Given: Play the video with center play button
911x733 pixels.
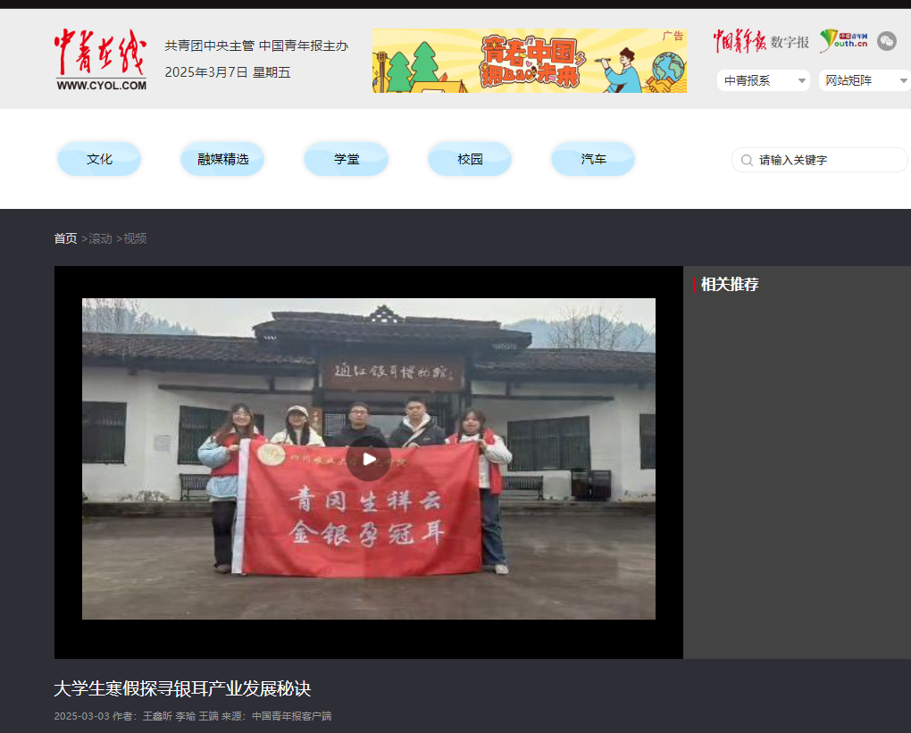Looking at the screenshot, I should click(x=369, y=459).
